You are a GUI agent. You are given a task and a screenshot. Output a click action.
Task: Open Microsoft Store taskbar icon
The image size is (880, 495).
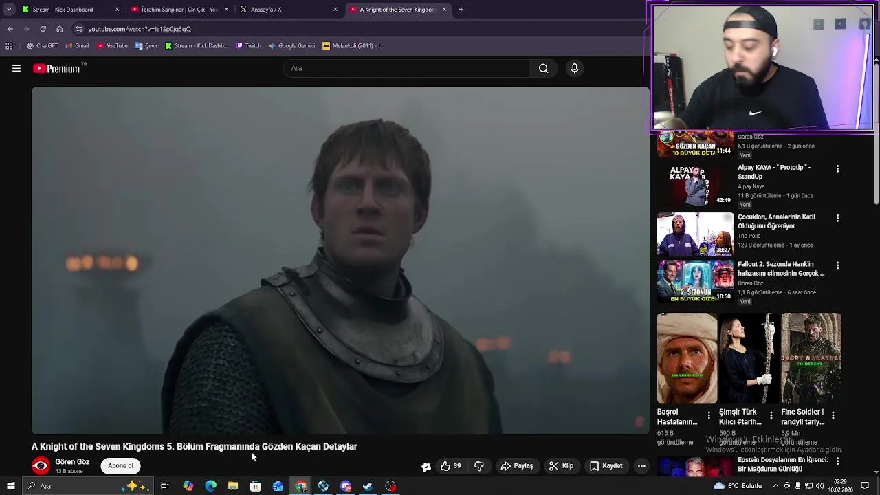256,486
